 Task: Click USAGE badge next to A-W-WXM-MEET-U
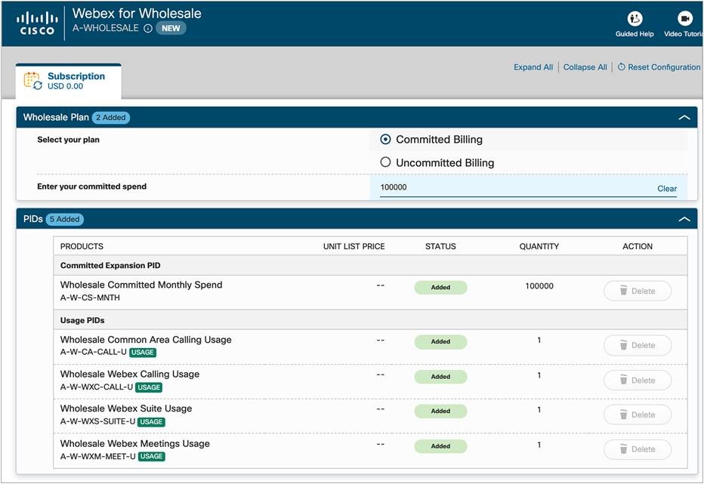tap(152, 457)
